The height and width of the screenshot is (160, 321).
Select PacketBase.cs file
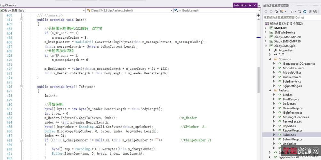pyautogui.click(x=292, y=122)
